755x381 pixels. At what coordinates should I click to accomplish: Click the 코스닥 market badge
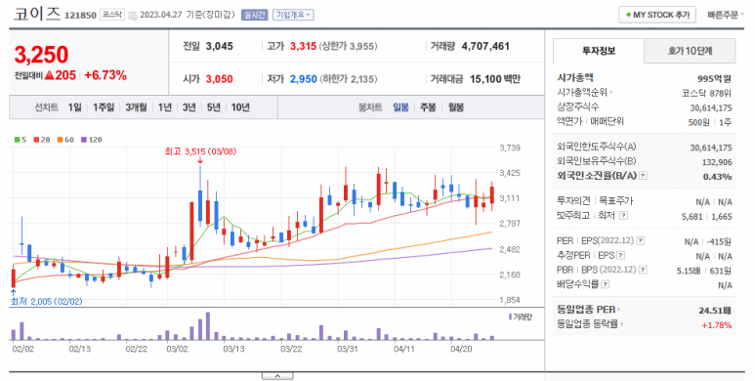(x=111, y=15)
